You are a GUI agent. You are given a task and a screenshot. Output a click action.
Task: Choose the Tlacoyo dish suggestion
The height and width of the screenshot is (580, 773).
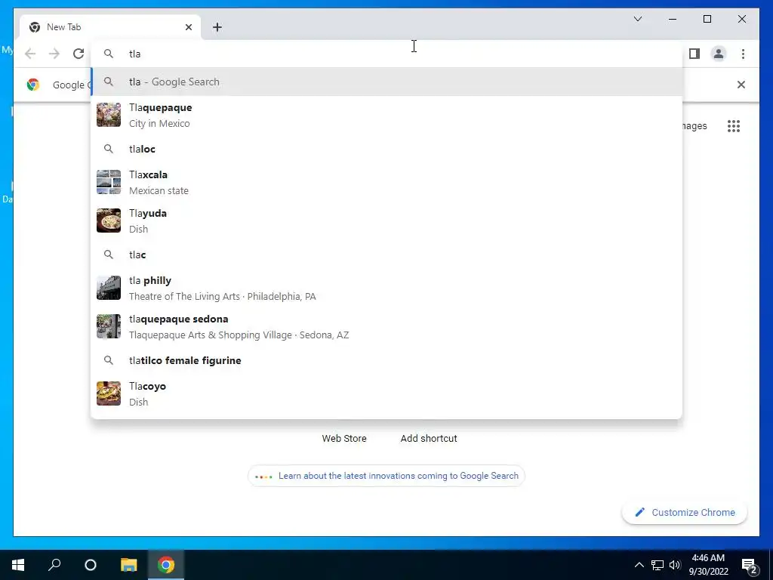[x=386, y=393]
